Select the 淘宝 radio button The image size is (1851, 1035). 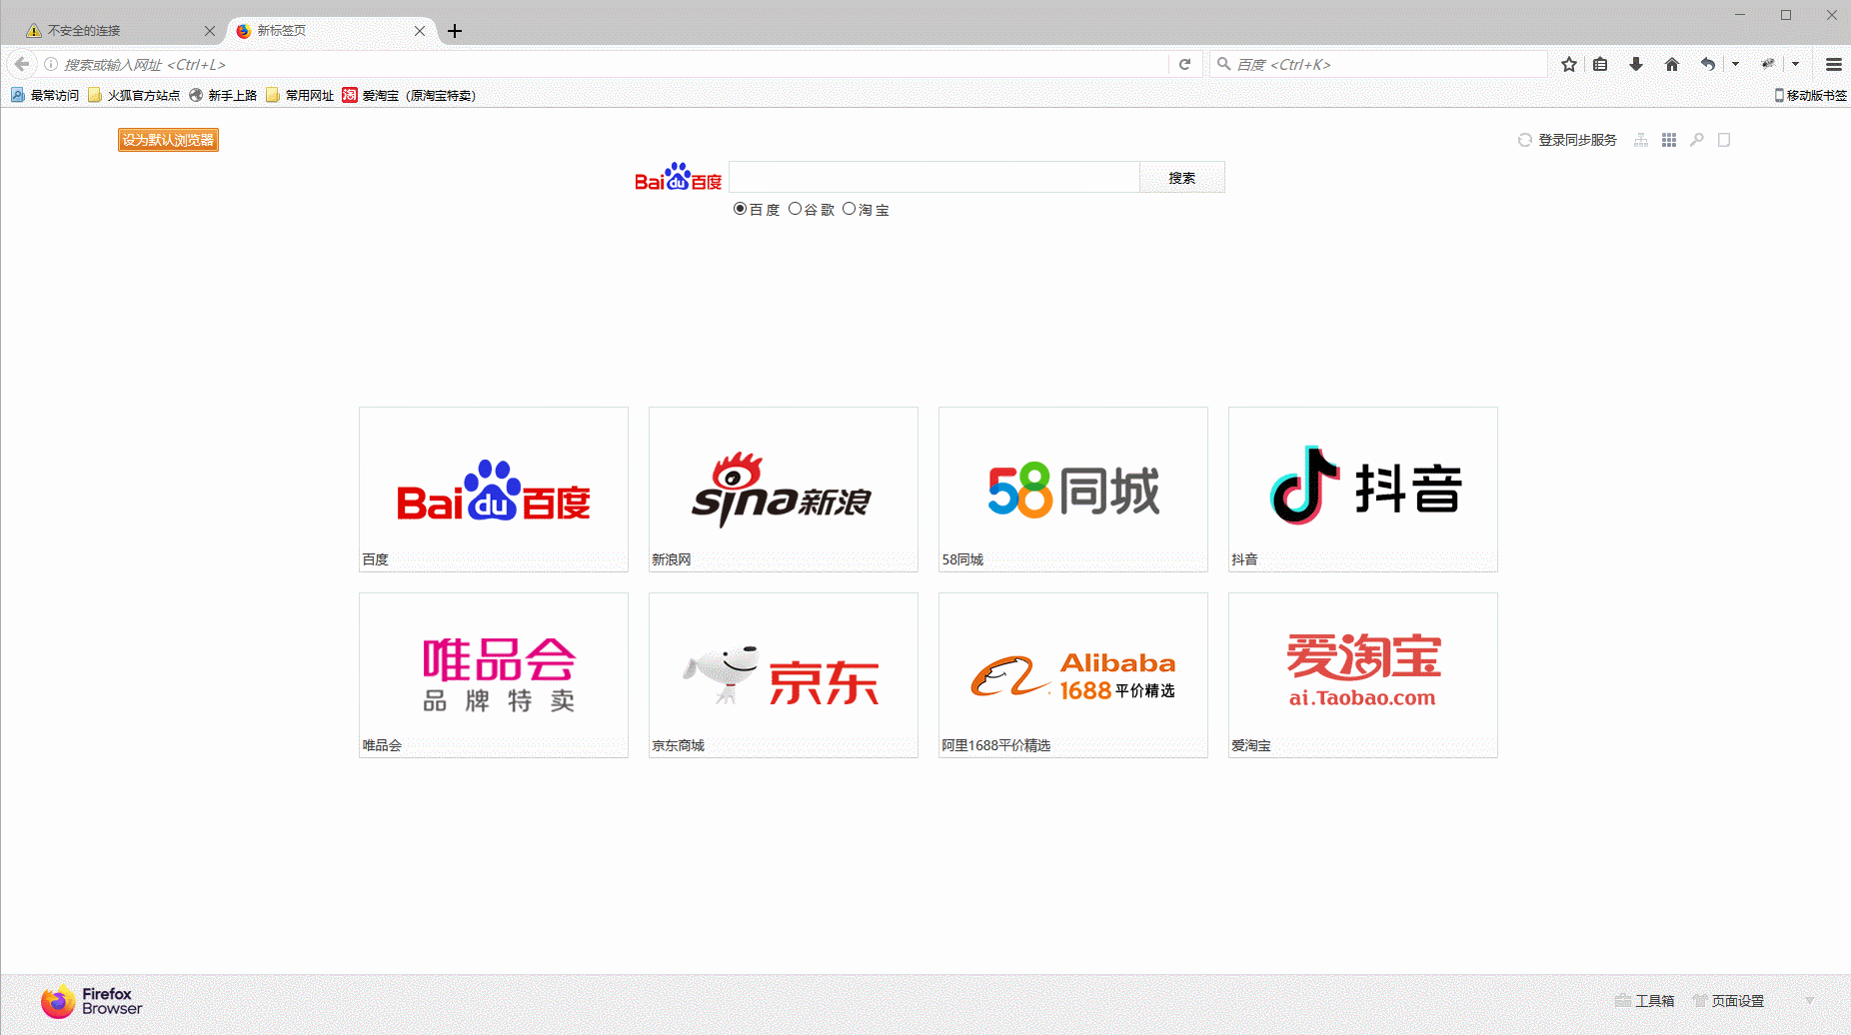click(849, 209)
